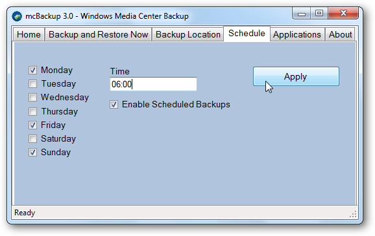Show the About tab

(340, 34)
